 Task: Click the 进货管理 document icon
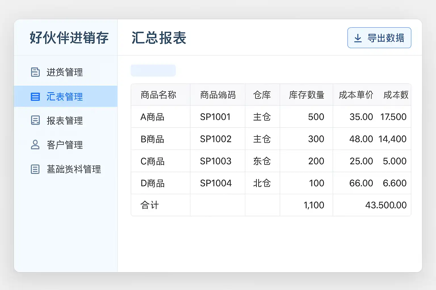point(35,72)
